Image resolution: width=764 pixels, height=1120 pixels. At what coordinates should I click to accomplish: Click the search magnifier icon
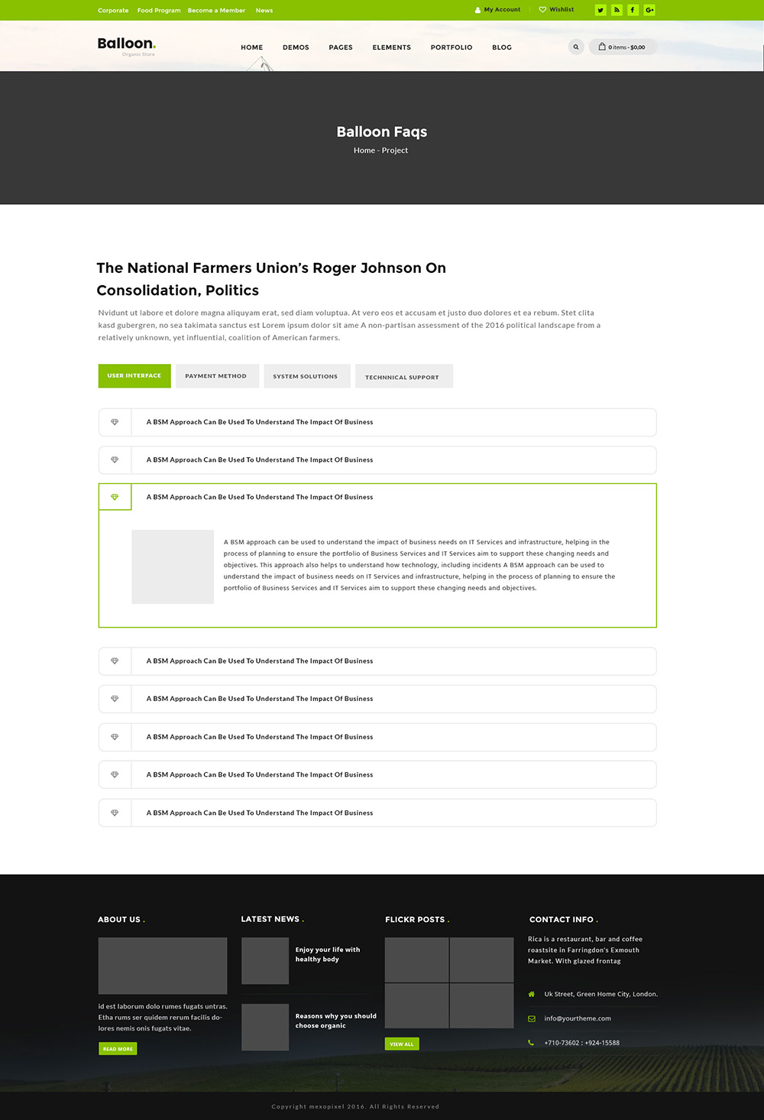[576, 47]
